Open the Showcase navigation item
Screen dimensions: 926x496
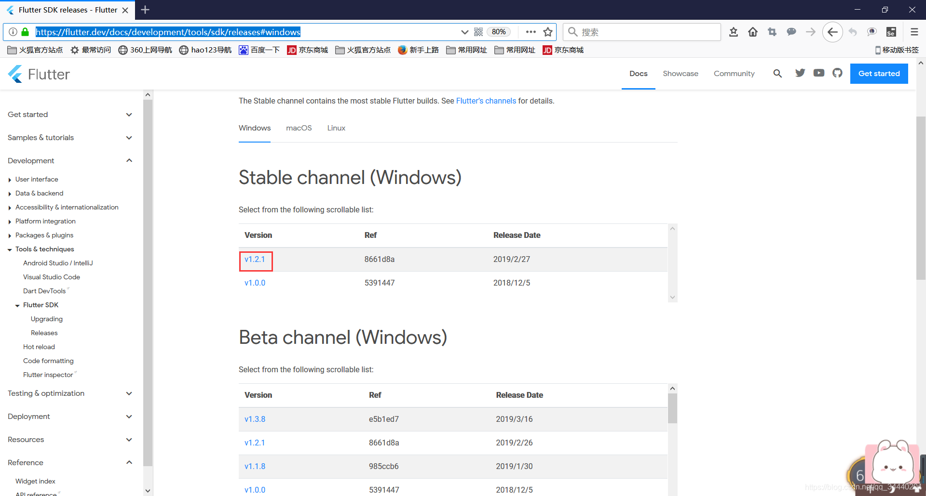click(x=681, y=74)
